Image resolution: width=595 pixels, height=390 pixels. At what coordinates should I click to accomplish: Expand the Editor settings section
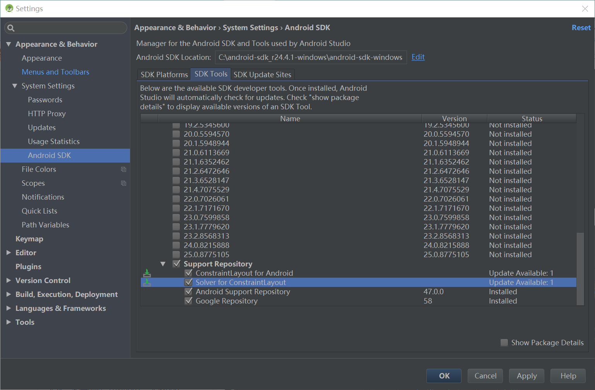9,253
